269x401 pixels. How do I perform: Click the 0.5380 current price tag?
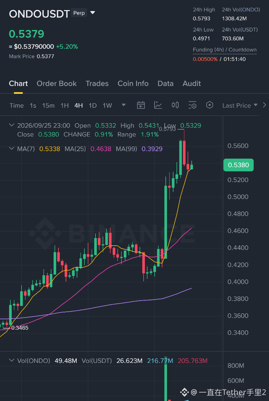click(x=238, y=165)
